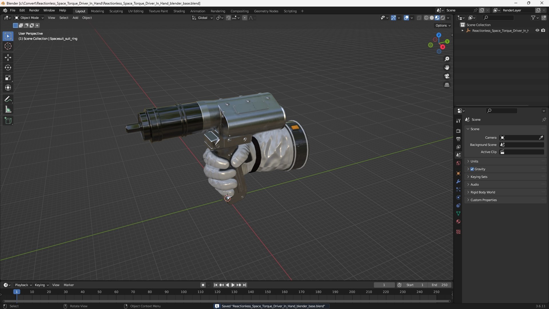Click the pan view hand icon
549x309 pixels.
447,68
